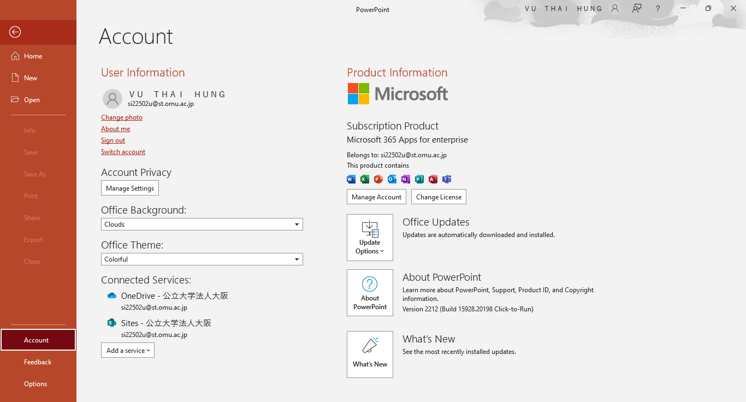Viewport: 746px width, 402px height.
Task: Click the Access app icon
Action: click(x=433, y=179)
